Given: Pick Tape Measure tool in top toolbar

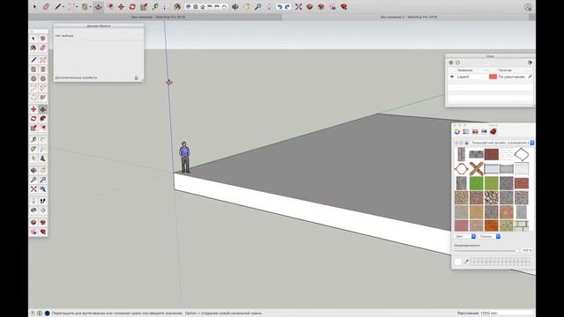Looking at the screenshot, I should (155, 6).
